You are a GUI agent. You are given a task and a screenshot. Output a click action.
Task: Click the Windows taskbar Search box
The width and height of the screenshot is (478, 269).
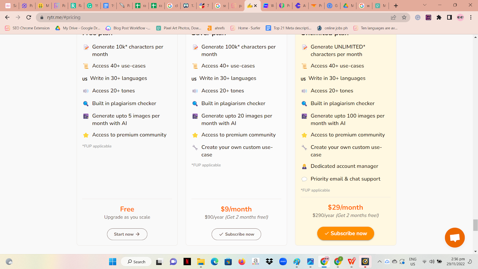click(x=136, y=262)
